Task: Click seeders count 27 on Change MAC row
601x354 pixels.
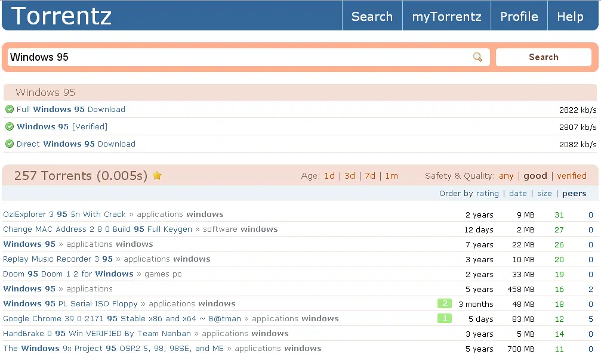Action: 559,230
